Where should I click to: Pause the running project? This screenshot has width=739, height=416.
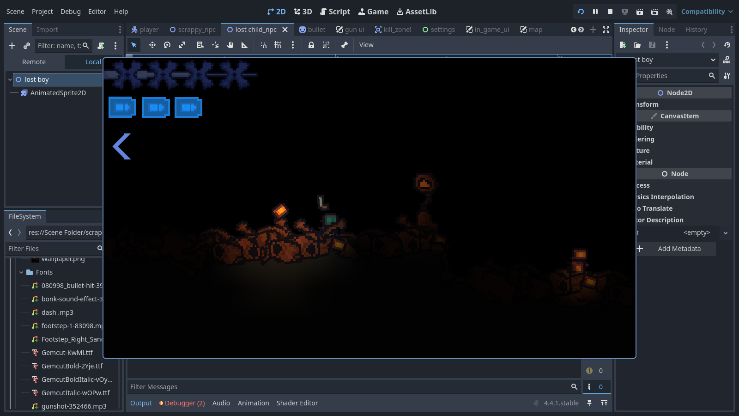pos(595,12)
